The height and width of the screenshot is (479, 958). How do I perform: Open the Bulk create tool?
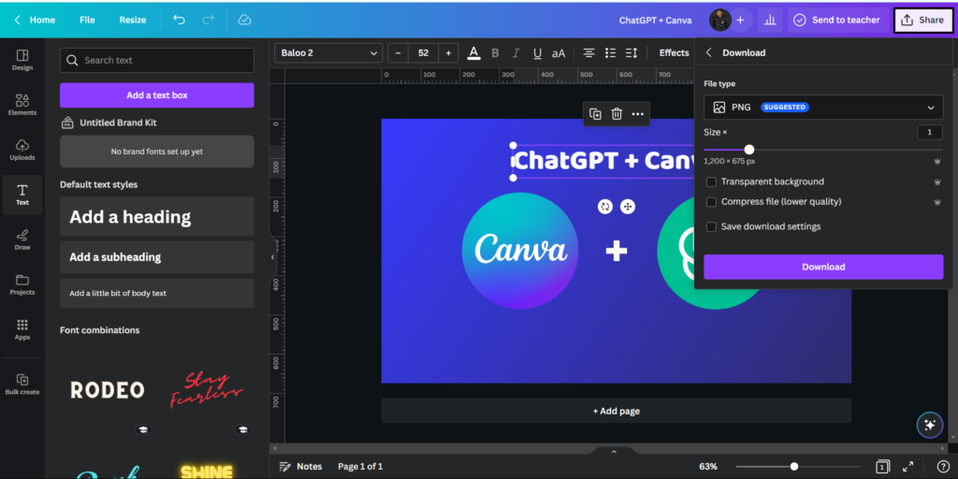[22, 385]
